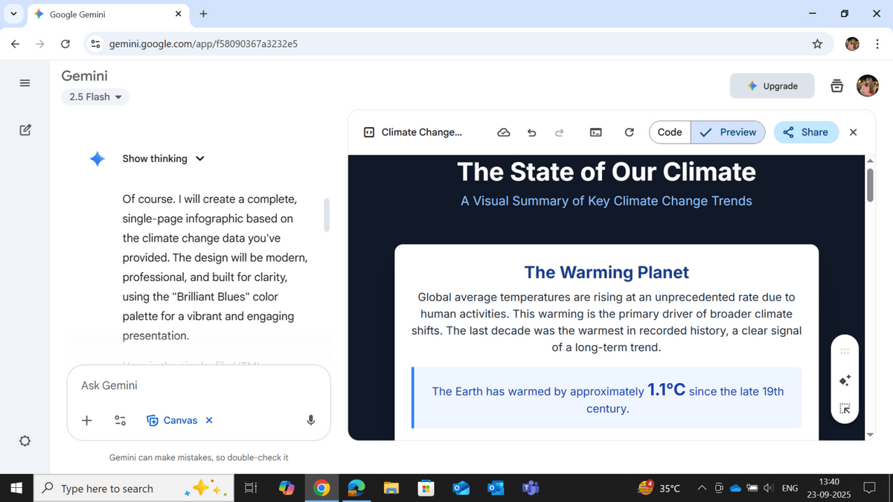This screenshot has height=502, width=893.
Task: Click the Upgrade button
Action: tap(772, 86)
